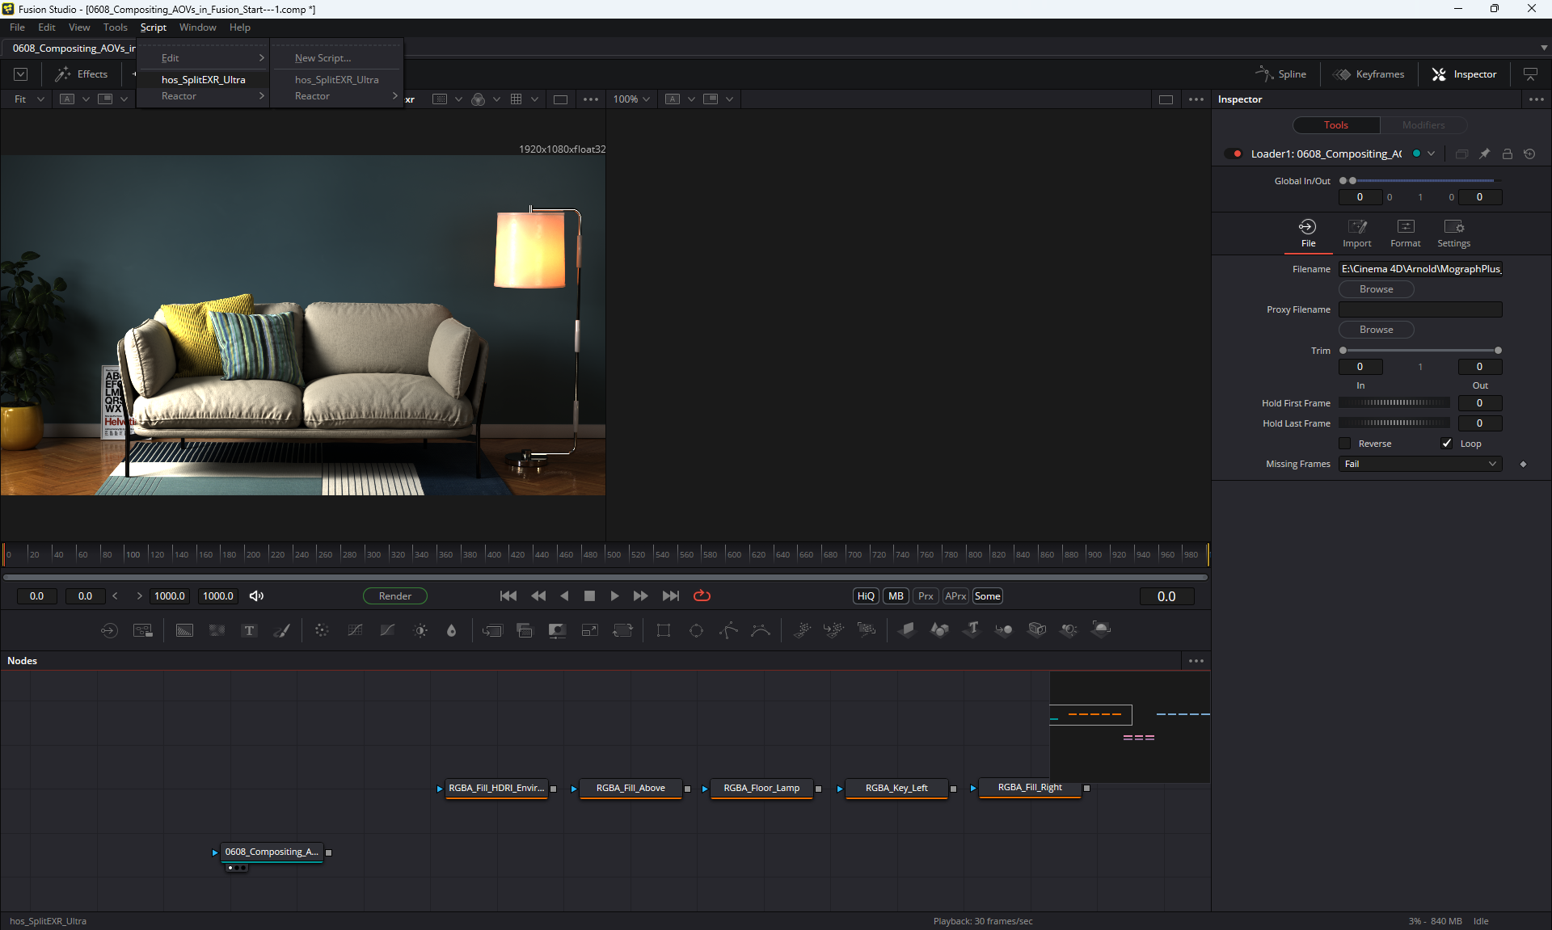Image resolution: width=1552 pixels, height=930 pixels.
Task: Click Browse next to Filename
Action: coord(1376,289)
